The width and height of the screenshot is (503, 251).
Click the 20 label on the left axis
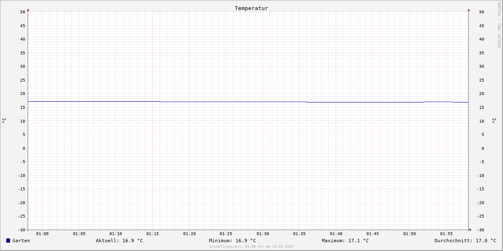[23, 94]
